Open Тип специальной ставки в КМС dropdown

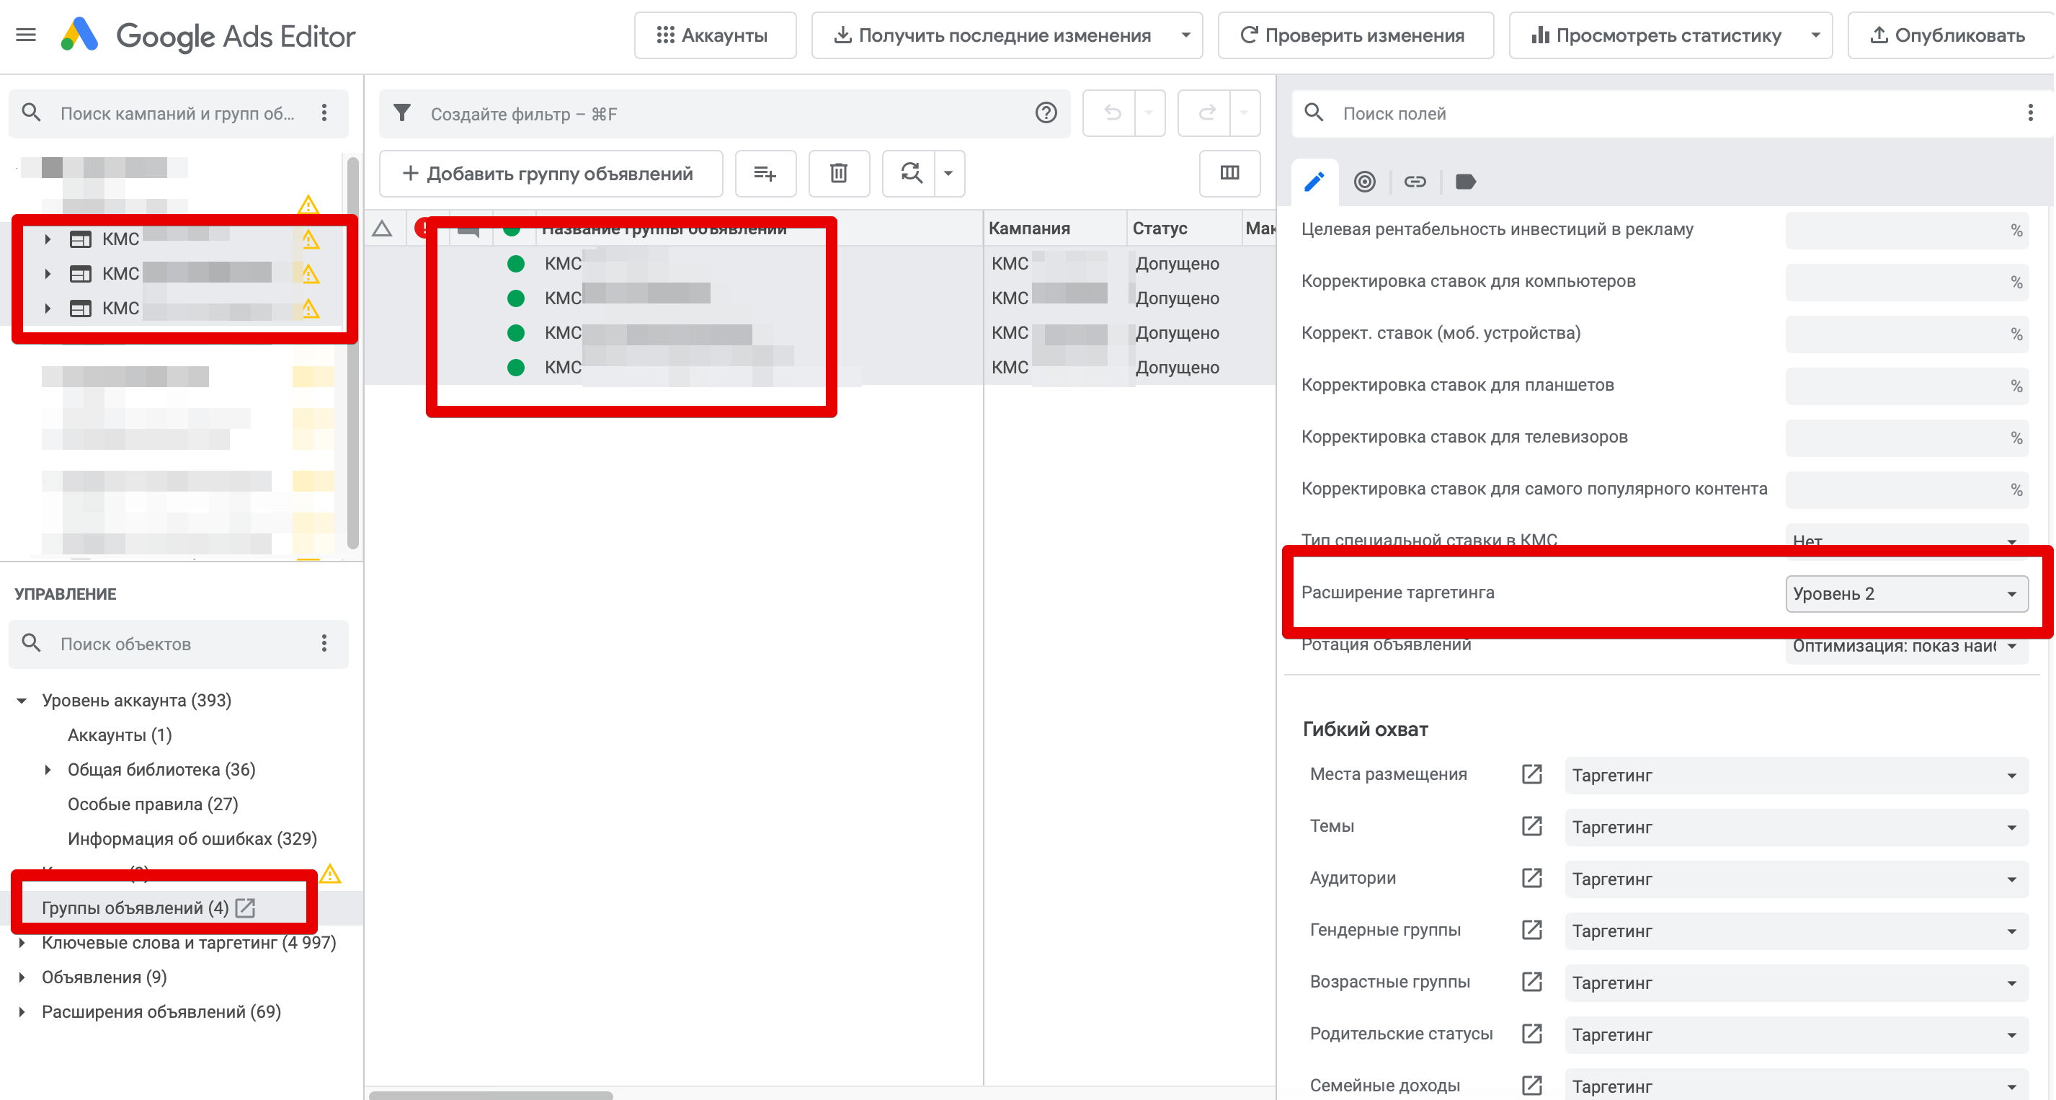pos(1906,541)
